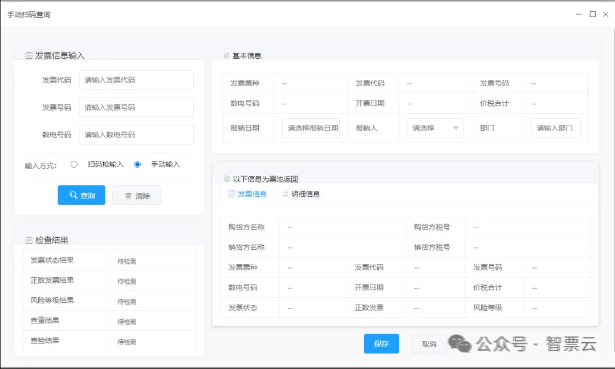Click the 正数发票 label in 票池 table

(x=369, y=307)
